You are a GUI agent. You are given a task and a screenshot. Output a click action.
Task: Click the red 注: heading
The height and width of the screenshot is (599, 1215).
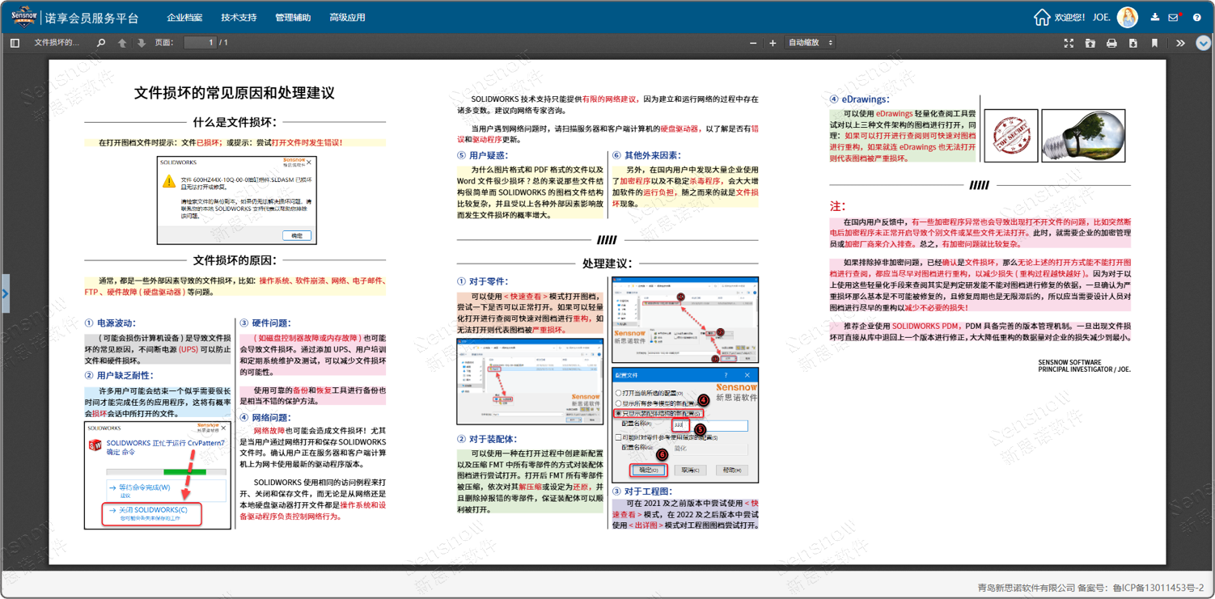(x=837, y=207)
